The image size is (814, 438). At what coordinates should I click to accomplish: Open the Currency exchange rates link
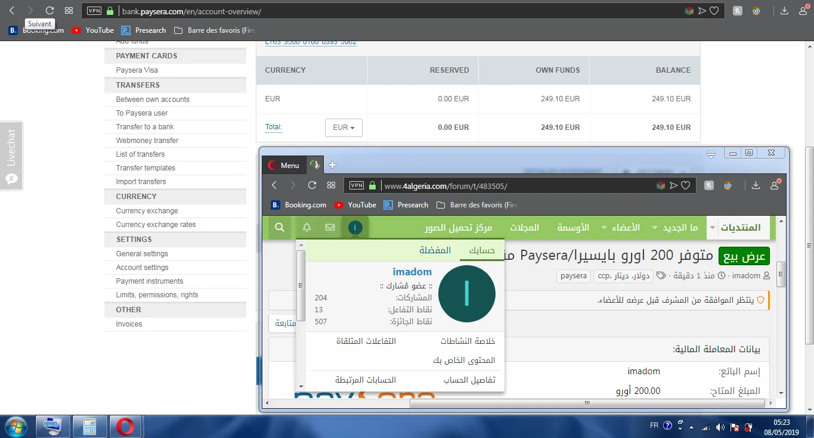tap(156, 225)
